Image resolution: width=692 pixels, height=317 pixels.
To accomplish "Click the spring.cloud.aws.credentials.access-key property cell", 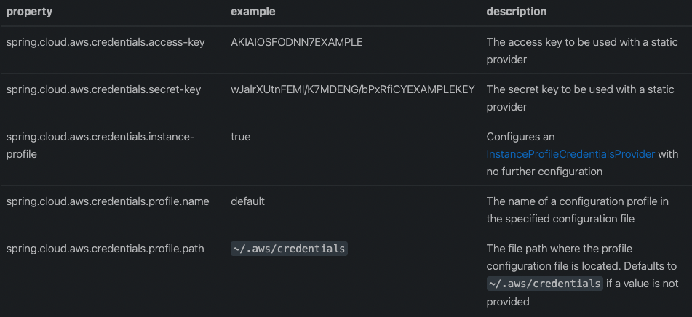I will click(x=106, y=42).
